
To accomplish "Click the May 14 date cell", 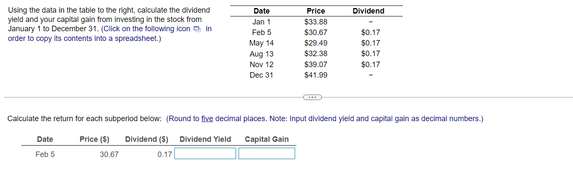I will pyautogui.click(x=261, y=43).
